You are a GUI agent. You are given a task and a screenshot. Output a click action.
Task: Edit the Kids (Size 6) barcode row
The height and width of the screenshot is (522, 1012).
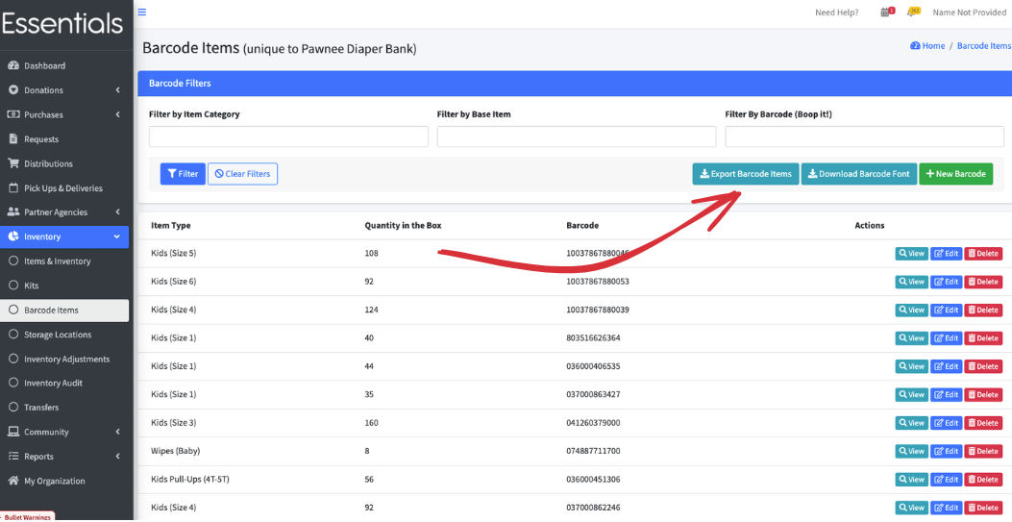947,282
